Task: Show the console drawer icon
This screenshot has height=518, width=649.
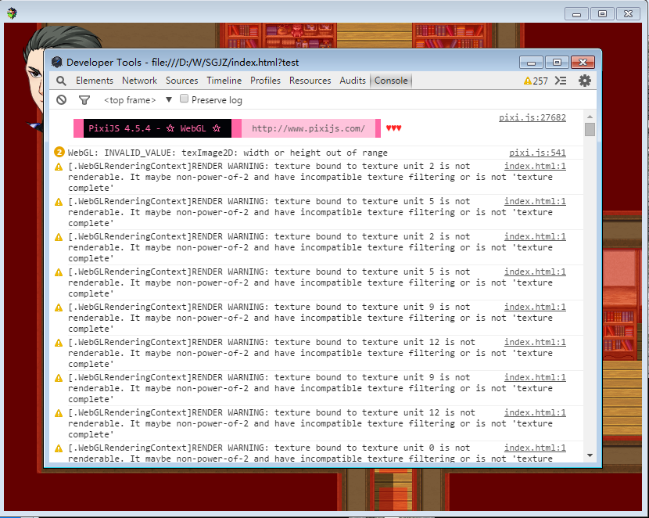Action: pos(561,81)
